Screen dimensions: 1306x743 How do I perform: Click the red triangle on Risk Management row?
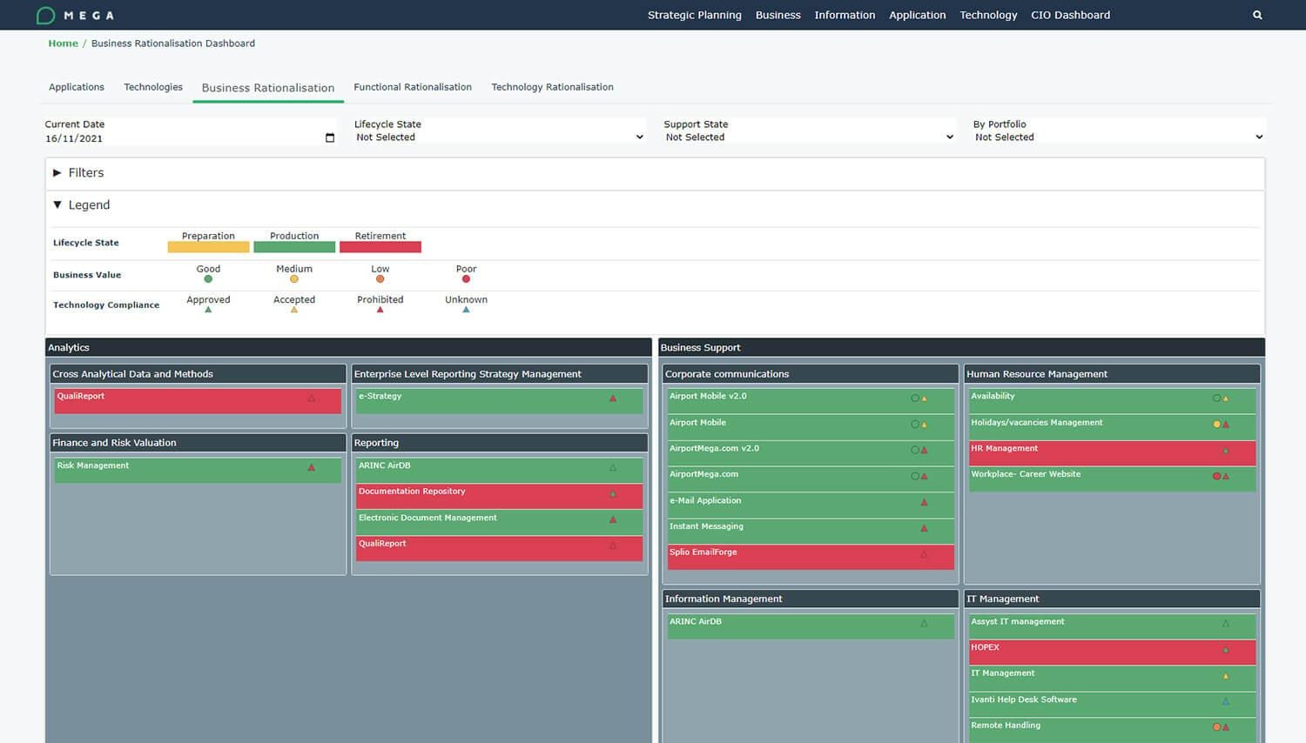(311, 468)
